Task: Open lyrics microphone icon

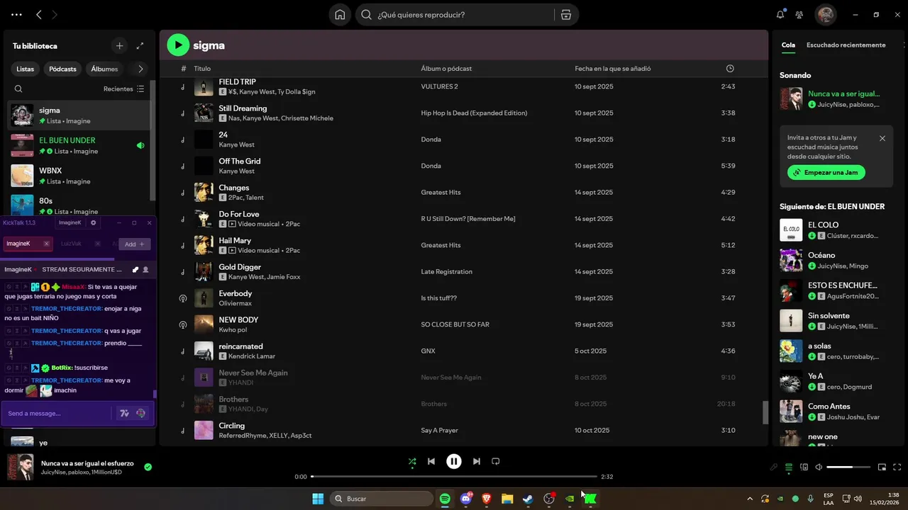Action: pos(774,467)
